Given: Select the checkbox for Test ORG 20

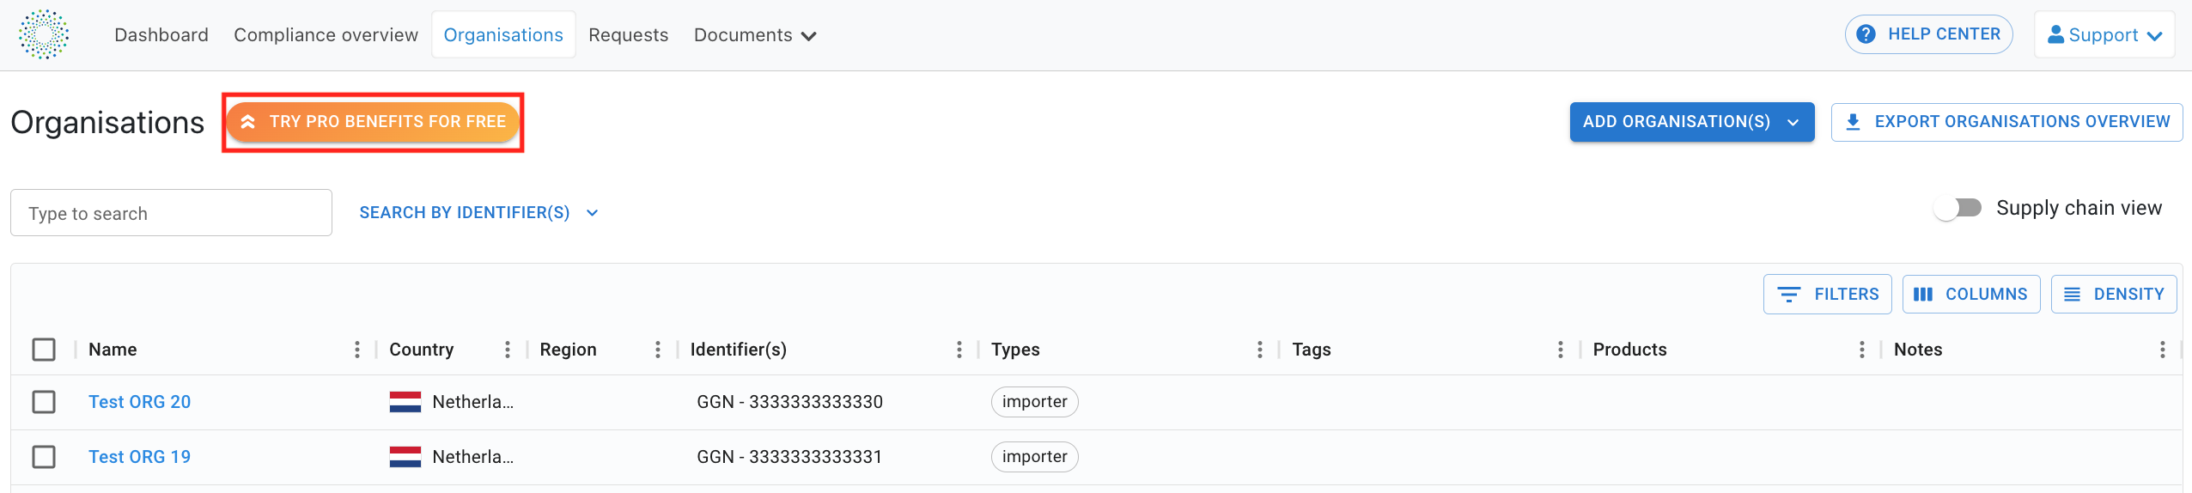Looking at the screenshot, I should pos(44,402).
